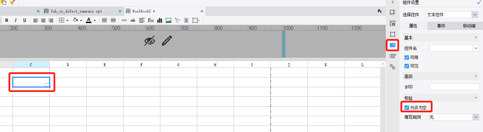Click the merge cells icon
Viewport: 483px width, 132px height.
point(104,20)
